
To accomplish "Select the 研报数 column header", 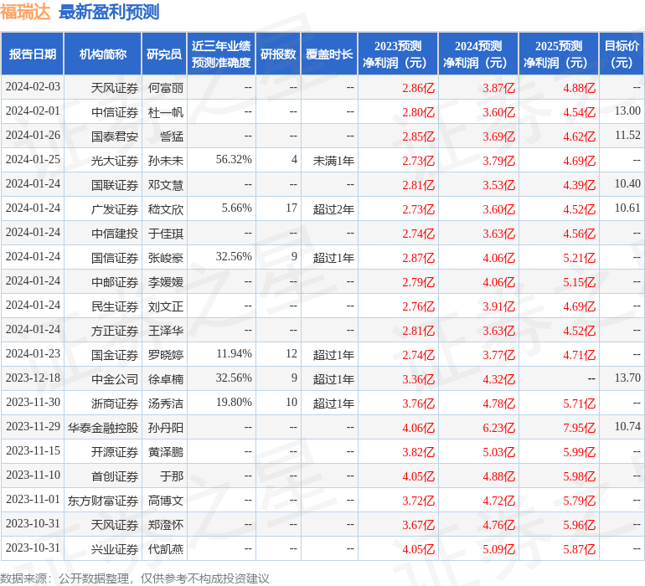I will 278,54.
